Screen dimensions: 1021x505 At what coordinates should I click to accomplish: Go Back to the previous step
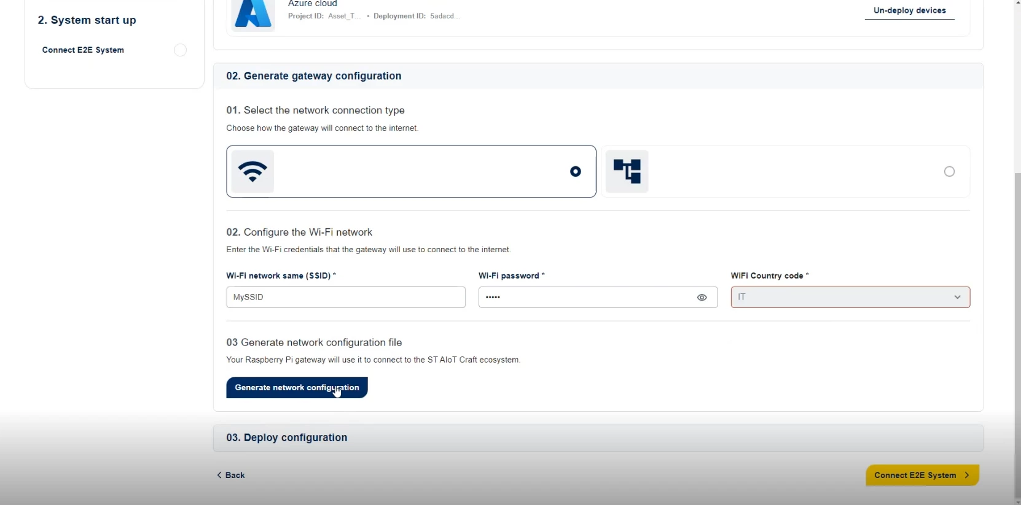[x=231, y=475]
